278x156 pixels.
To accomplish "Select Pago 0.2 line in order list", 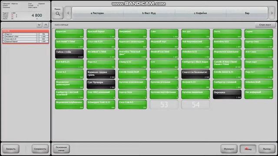I will click(26, 34).
